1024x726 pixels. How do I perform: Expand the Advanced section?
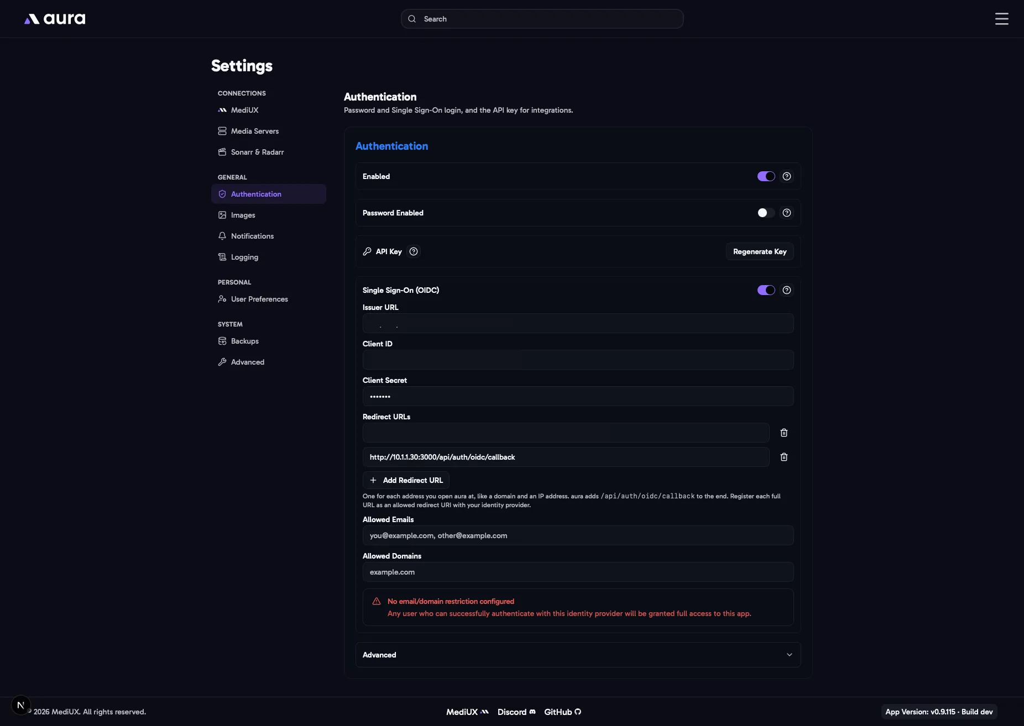pos(578,655)
